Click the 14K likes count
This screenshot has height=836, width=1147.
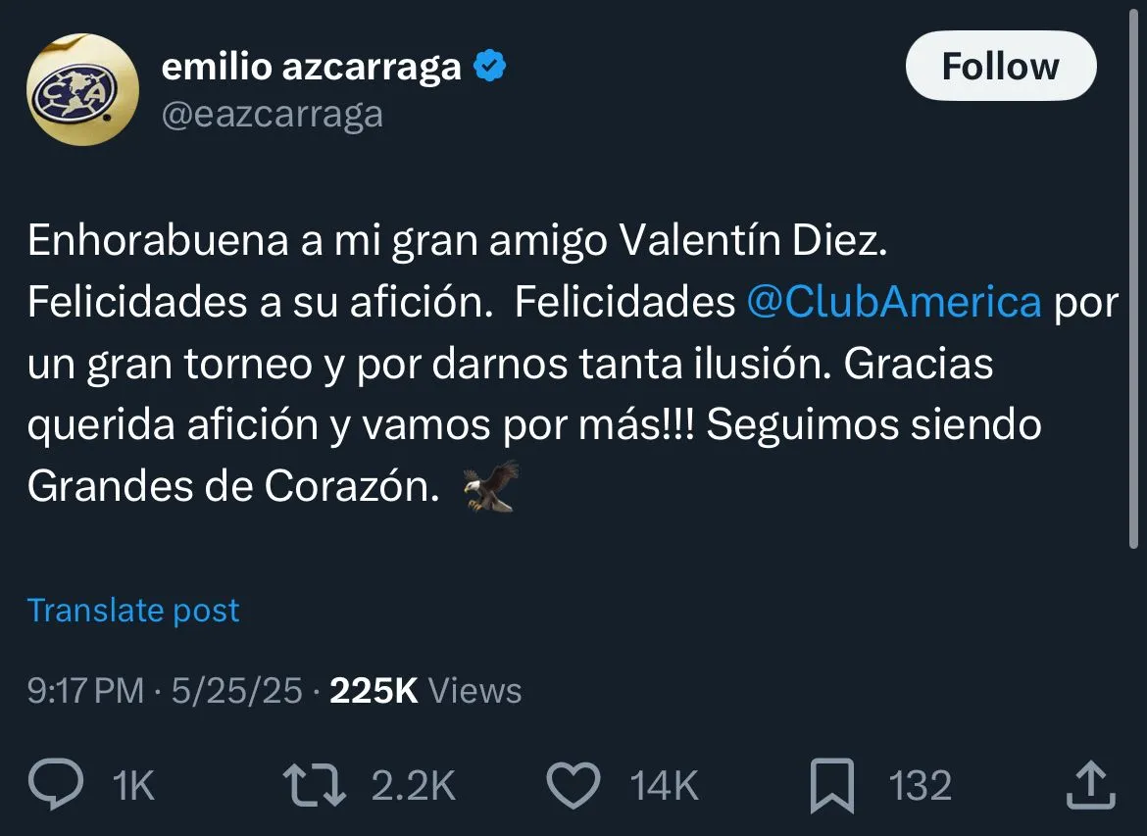(664, 786)
